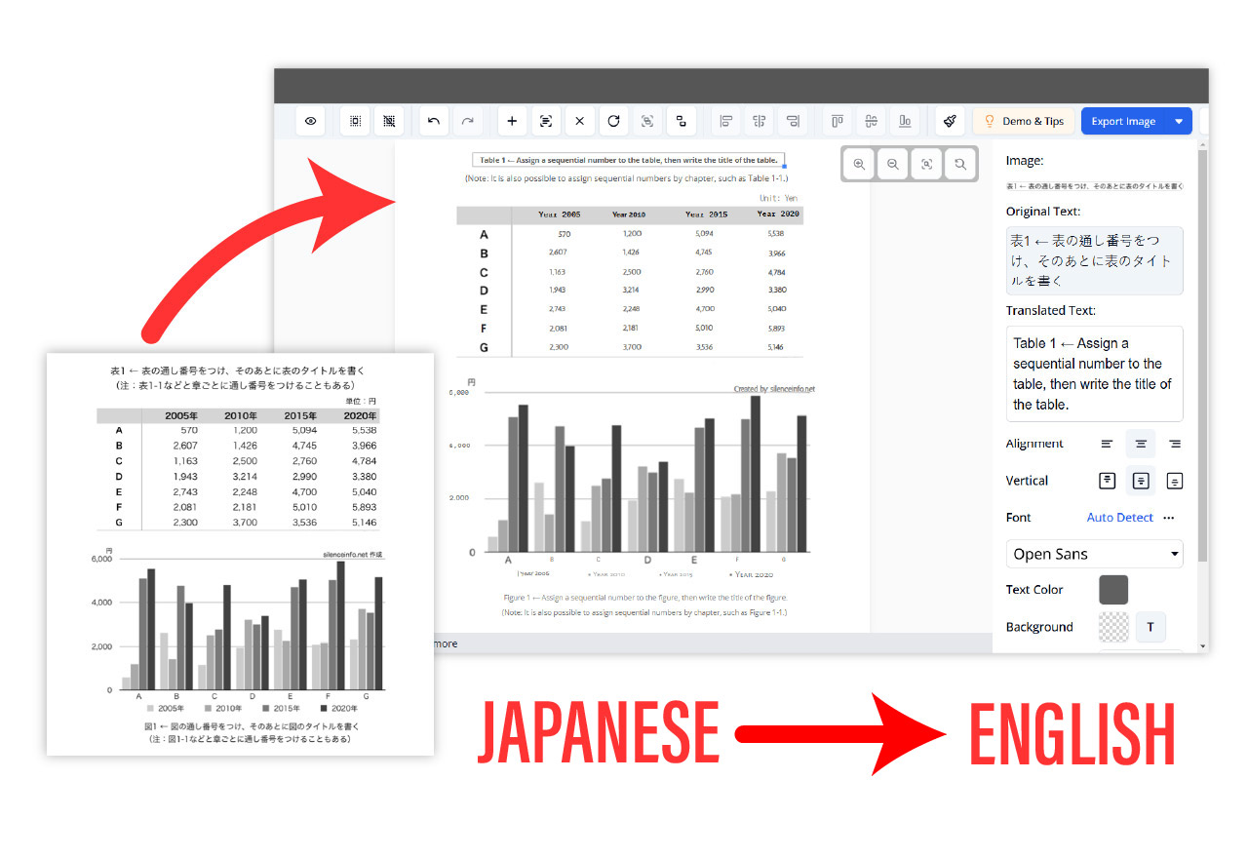The height and width of the screenshot is (858, 1248).
Task: Click the zoom-out magnifier above the canvas
Action: (x=893, y=164)
